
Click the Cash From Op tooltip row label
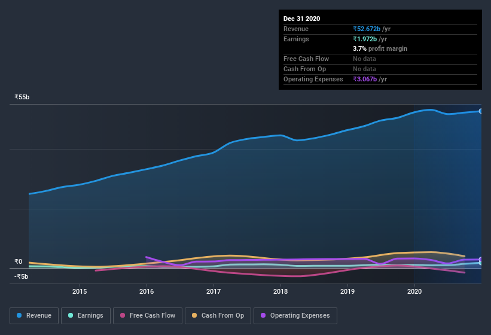[304, 69]
